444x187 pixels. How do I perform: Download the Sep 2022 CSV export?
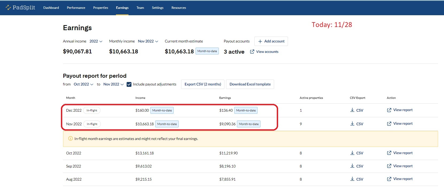coord(357,166)
